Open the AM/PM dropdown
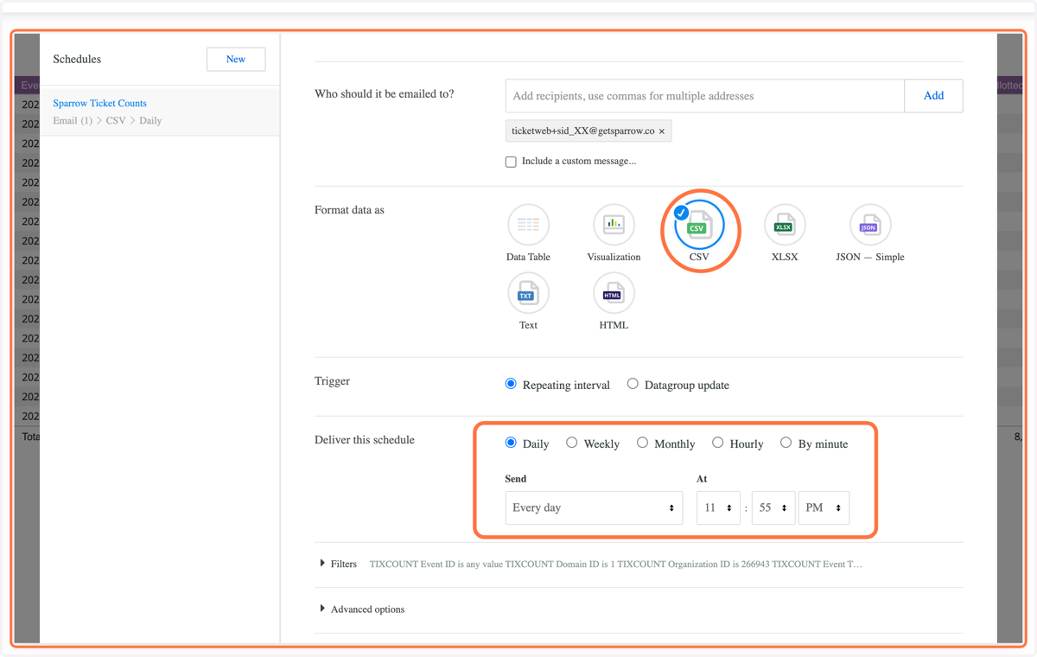Image resolution: width=1037 pixels, height=657 pixels. click(824, 507)
